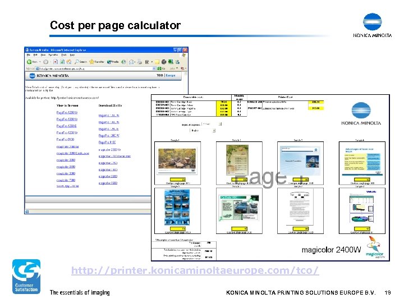Open the Edit menu in Internet Explorer
404x303 pixels.
point(35,55)
